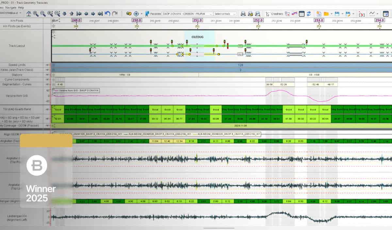
Task: Click the Print icon in the toolbar
Action: tap(243, 13)
